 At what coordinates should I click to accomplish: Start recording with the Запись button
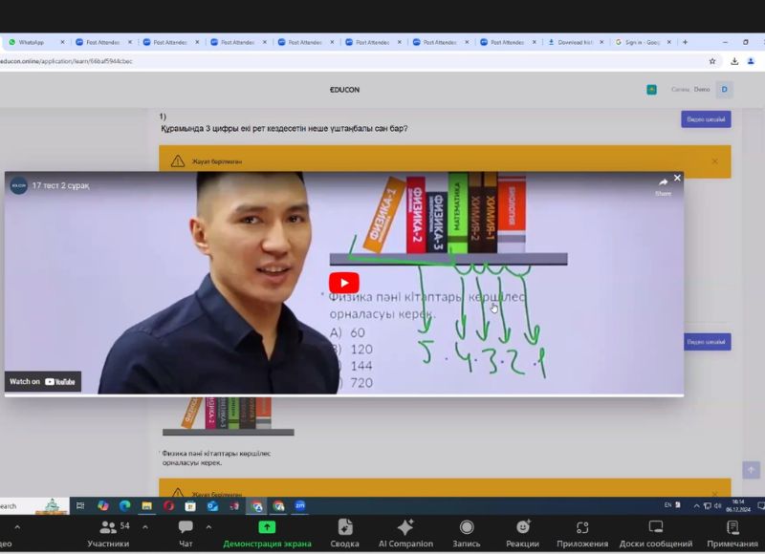[x=467, y=533]
